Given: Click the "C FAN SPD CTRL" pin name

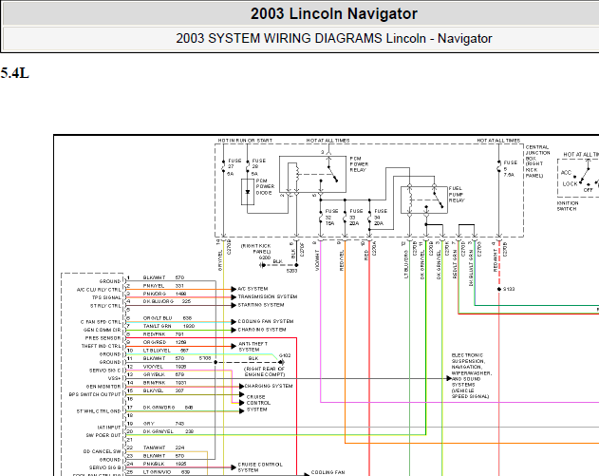Looking at the screenshot, I should [x=101, y=322].
